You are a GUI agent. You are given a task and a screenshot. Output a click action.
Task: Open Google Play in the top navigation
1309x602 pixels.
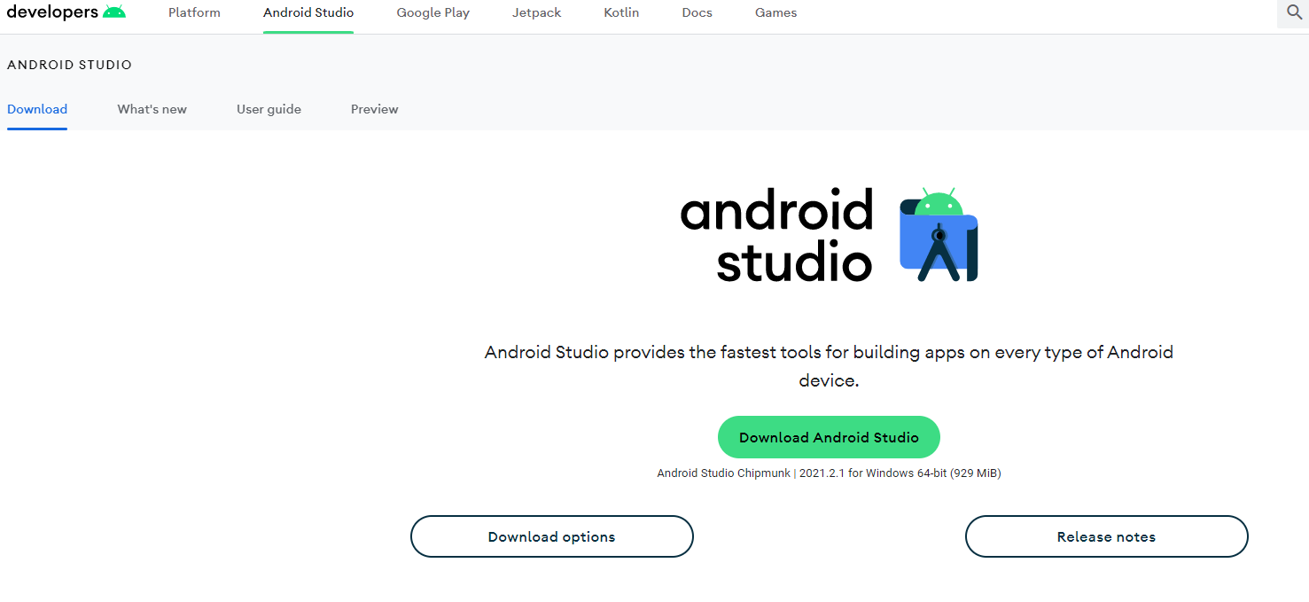(433, 12)
